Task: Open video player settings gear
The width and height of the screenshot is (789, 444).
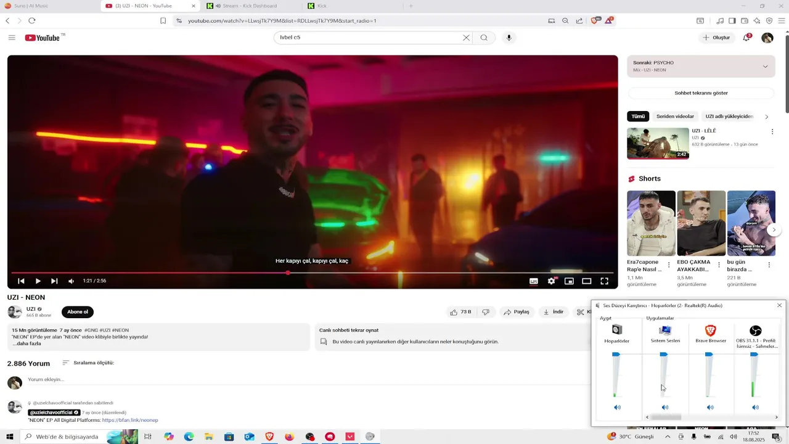Action: click(x=552, y=281)
